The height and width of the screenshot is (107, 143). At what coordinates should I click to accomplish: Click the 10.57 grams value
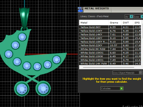click(x=114, y=45)
